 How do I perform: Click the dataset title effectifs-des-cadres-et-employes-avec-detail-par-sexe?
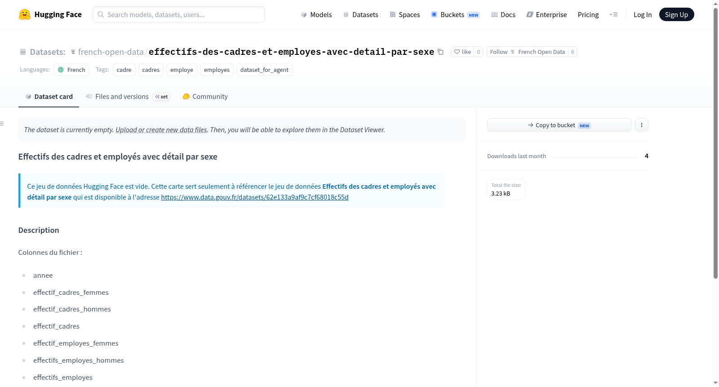(x=291, y=52)
